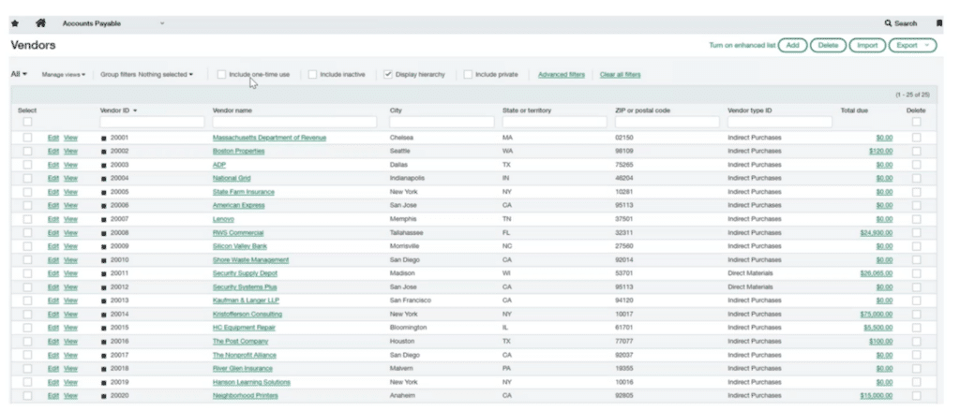Click Edit for Massachusetts Department of Revenue
The width and height of the screenshot is (960, 411).
pyautogui.click(x=52, y=138)
